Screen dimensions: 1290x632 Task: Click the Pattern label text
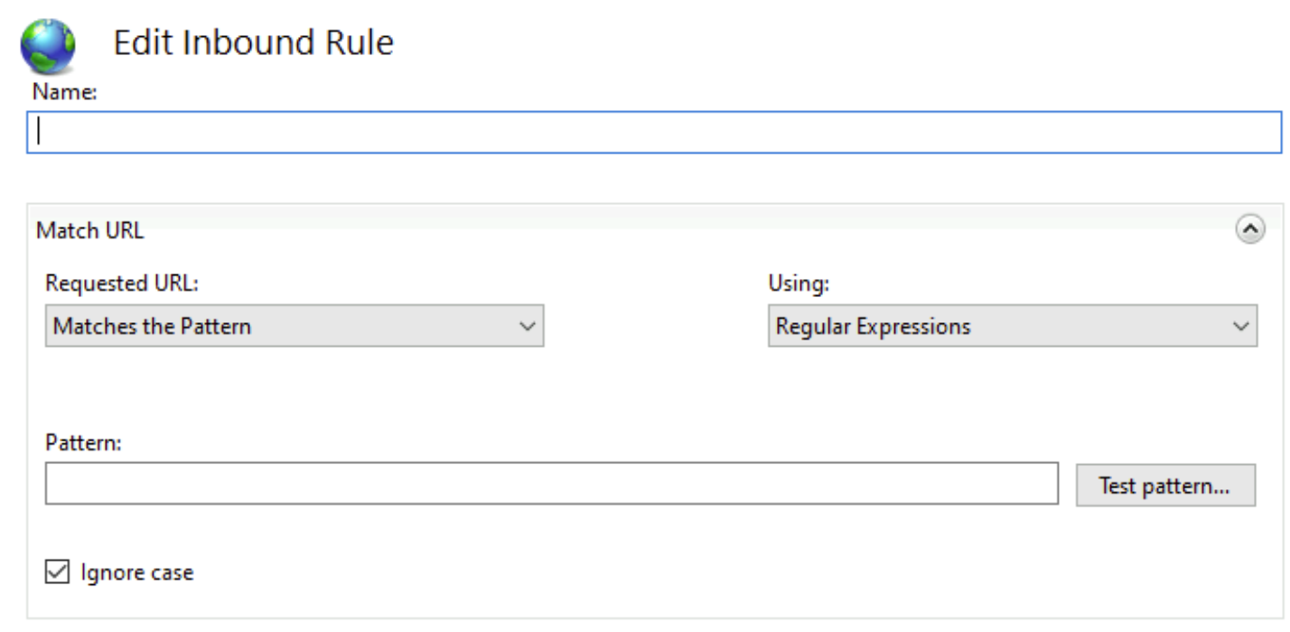click(x=83, y=442)
